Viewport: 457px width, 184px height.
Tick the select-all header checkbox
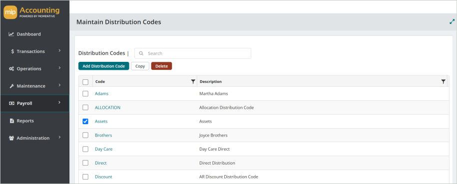(x=85, y=82)
